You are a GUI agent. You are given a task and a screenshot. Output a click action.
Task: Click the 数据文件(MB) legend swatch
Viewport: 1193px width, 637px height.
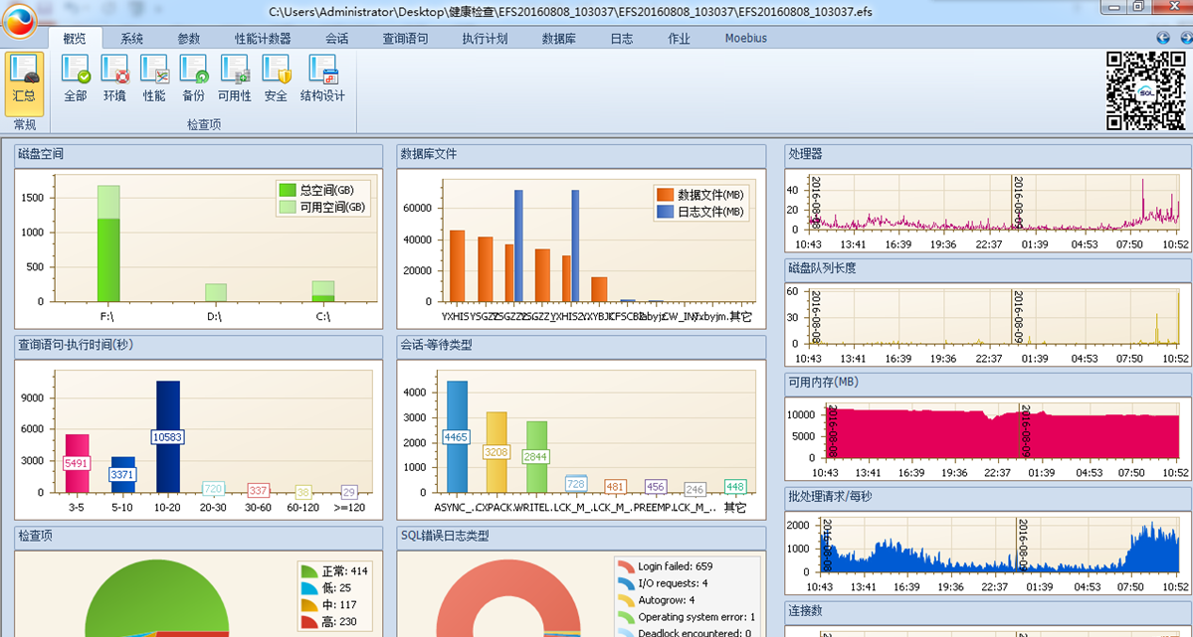pyautogui.click(x=665, y=195)
